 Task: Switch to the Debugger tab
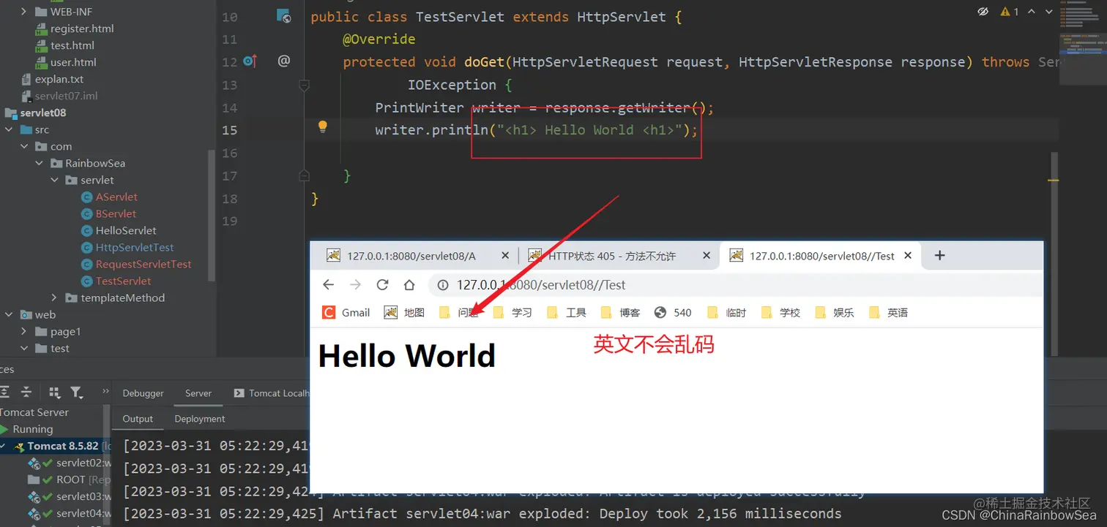(x=143, y=393)
